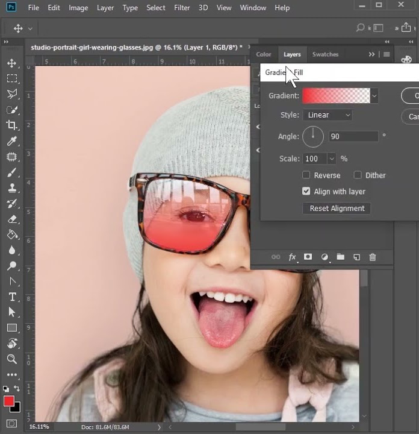Create a new group folder
Viewport: 419px width, 434px height.
[x=341, y=257]
